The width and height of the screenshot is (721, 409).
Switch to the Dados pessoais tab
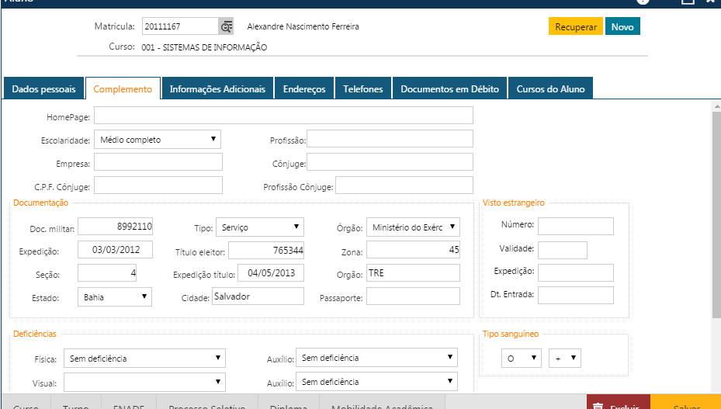coord(43,89)
